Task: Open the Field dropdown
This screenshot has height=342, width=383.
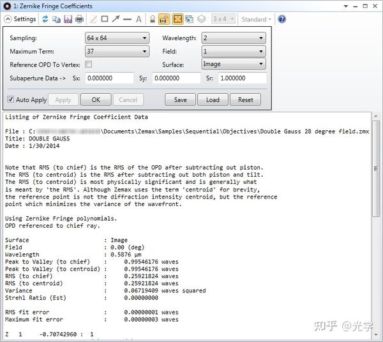Action: 234,52
